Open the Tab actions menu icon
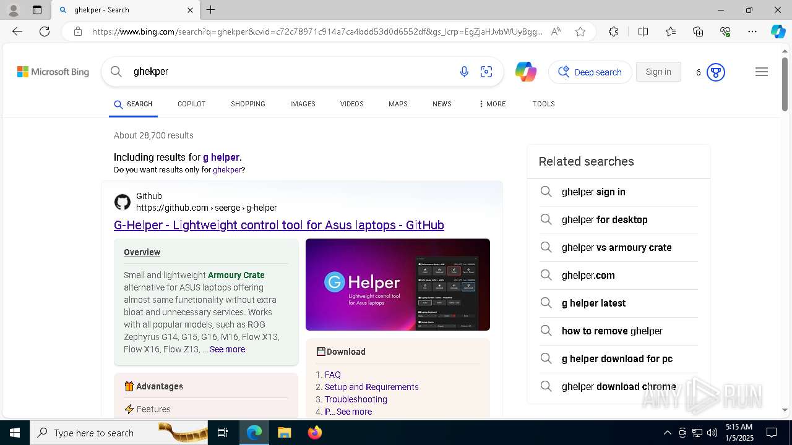The image size is (792, 445). tap(37, 10)
